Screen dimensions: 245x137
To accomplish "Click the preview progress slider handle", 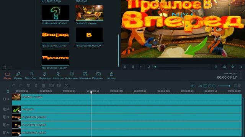I will [155, 67].
